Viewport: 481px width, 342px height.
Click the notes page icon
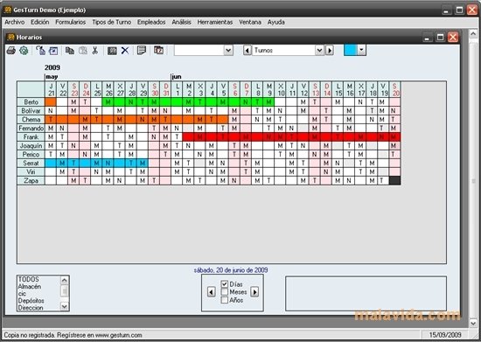142,50
